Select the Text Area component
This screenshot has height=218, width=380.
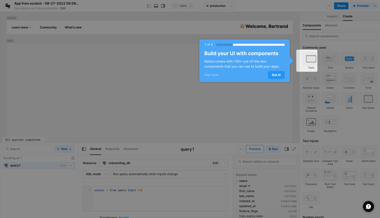(x=349, y=177)
